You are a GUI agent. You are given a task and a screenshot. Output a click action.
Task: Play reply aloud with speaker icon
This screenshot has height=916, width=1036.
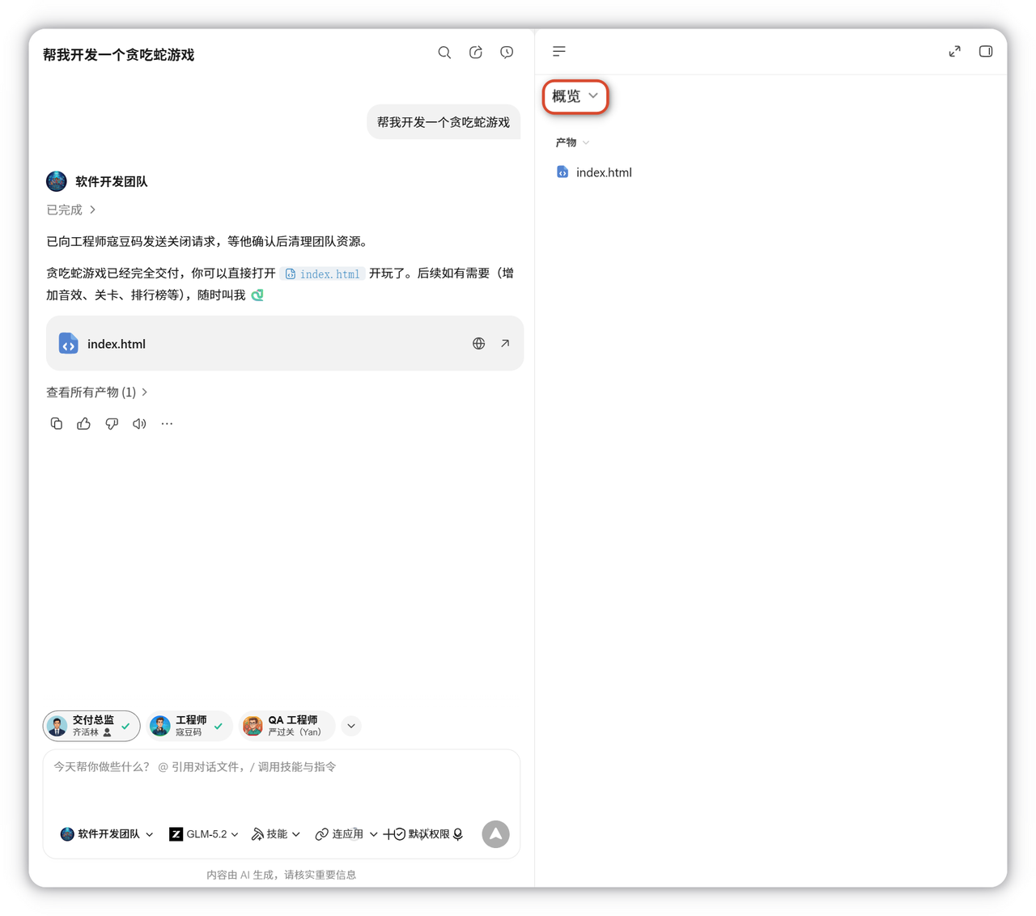click(x=139, y=424)
